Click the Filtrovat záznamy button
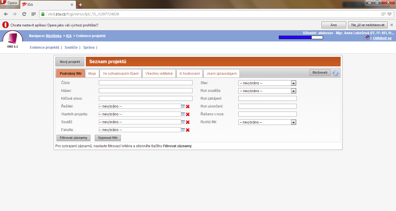The image size is (396, 211). pyautogui.click(x=73, y=138)
